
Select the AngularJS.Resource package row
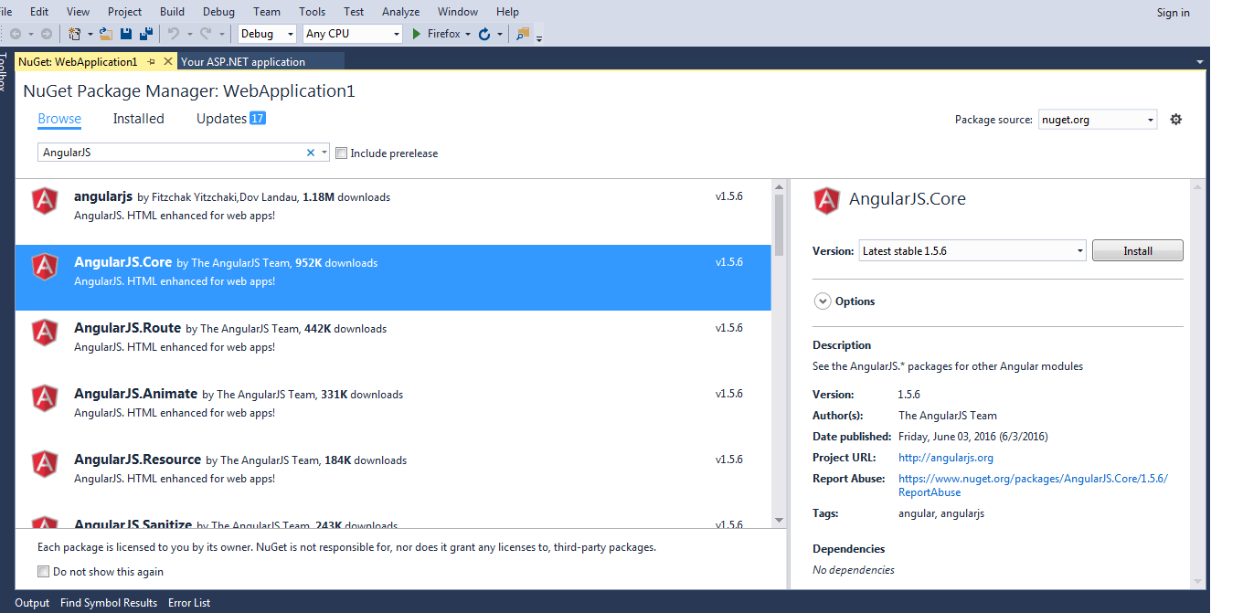[393, 475]
